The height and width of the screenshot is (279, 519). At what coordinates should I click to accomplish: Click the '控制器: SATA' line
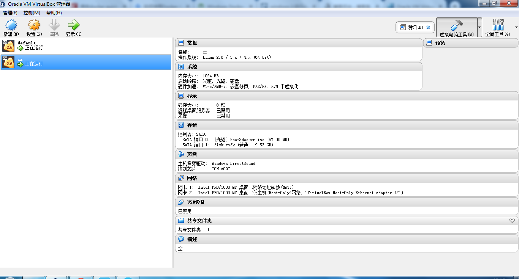click(192, 134)
